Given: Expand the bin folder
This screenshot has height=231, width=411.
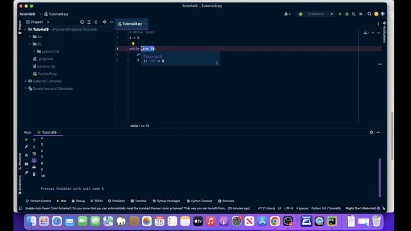Looking at the screenshot, I should click(30, 37).
